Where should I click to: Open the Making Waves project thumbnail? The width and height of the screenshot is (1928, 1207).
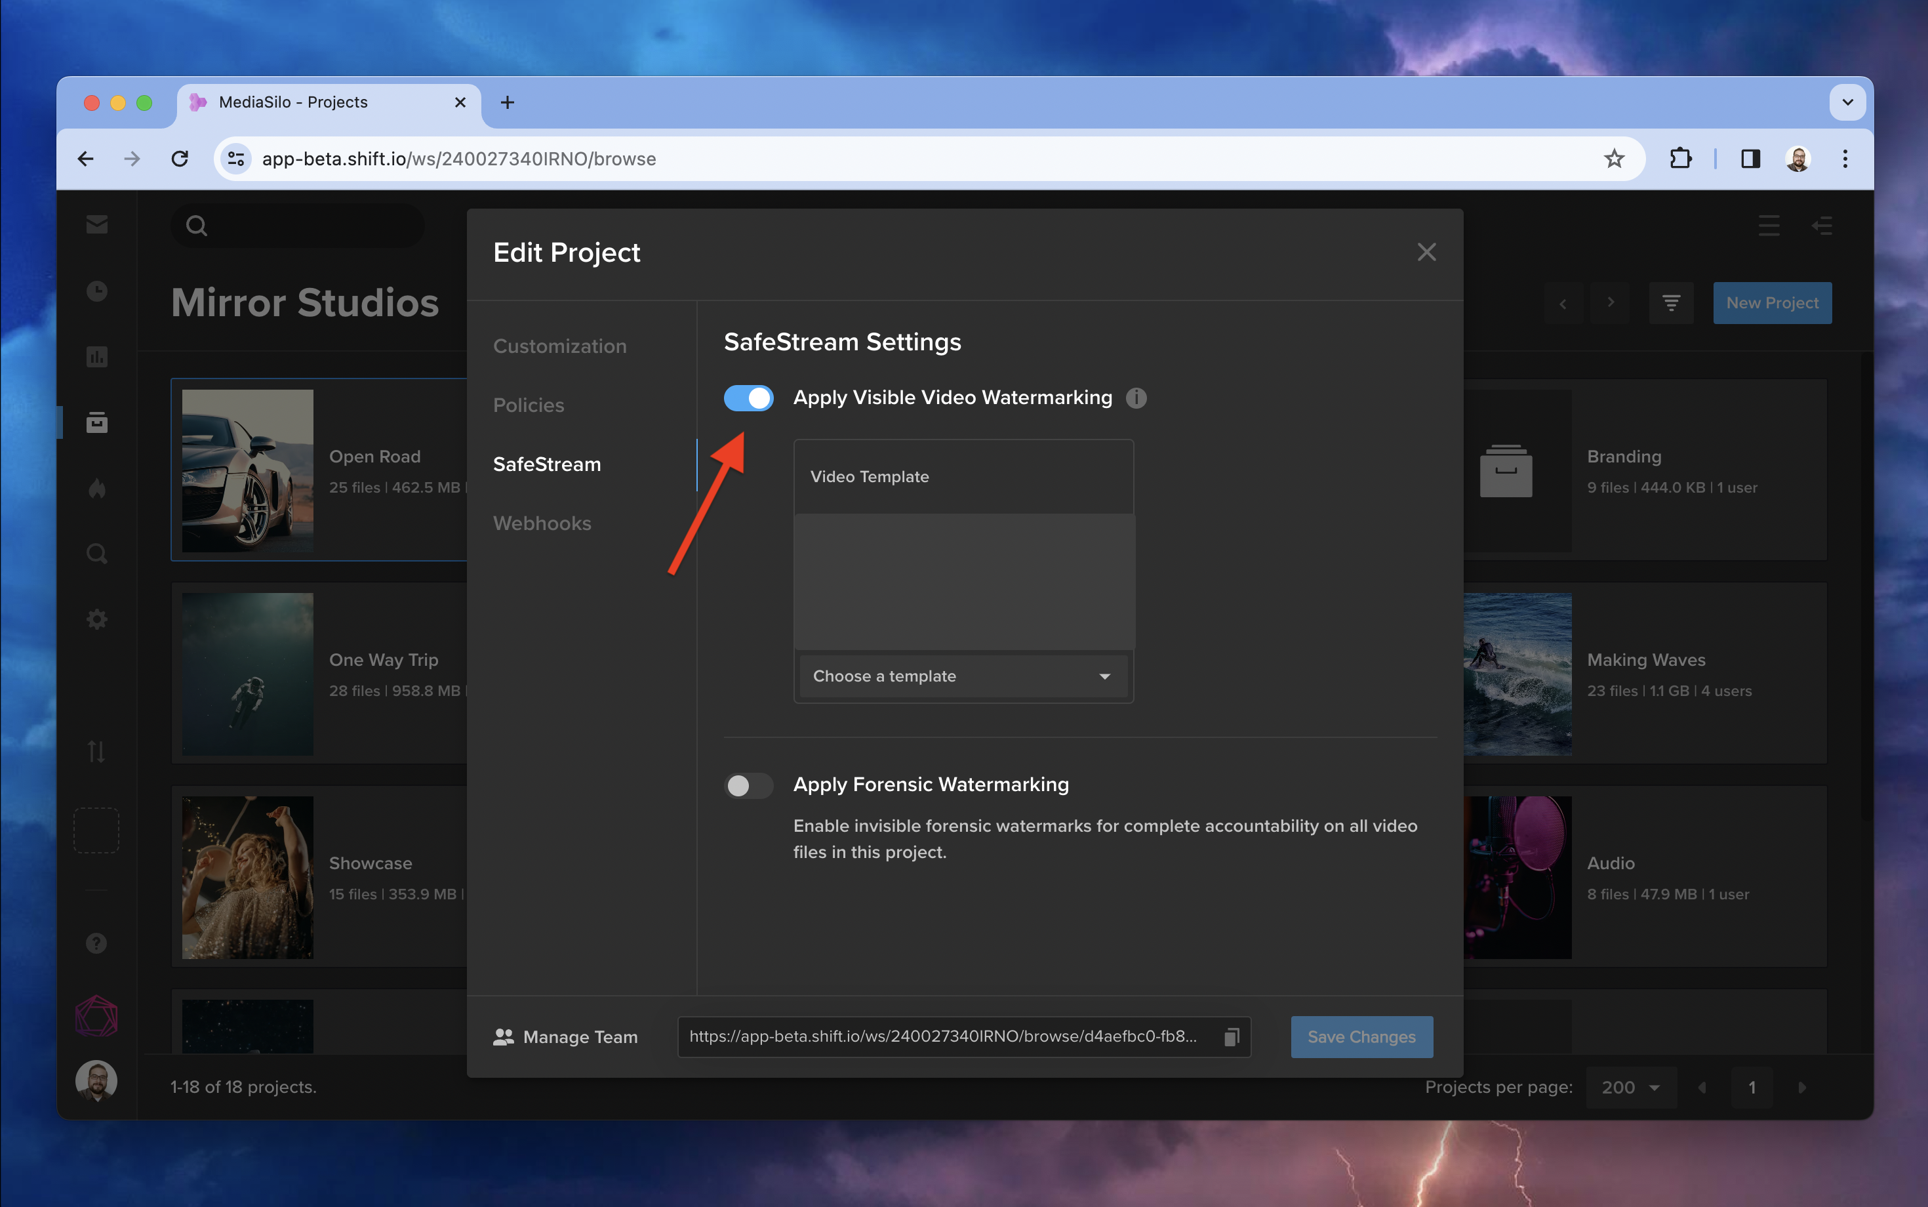1518,674
